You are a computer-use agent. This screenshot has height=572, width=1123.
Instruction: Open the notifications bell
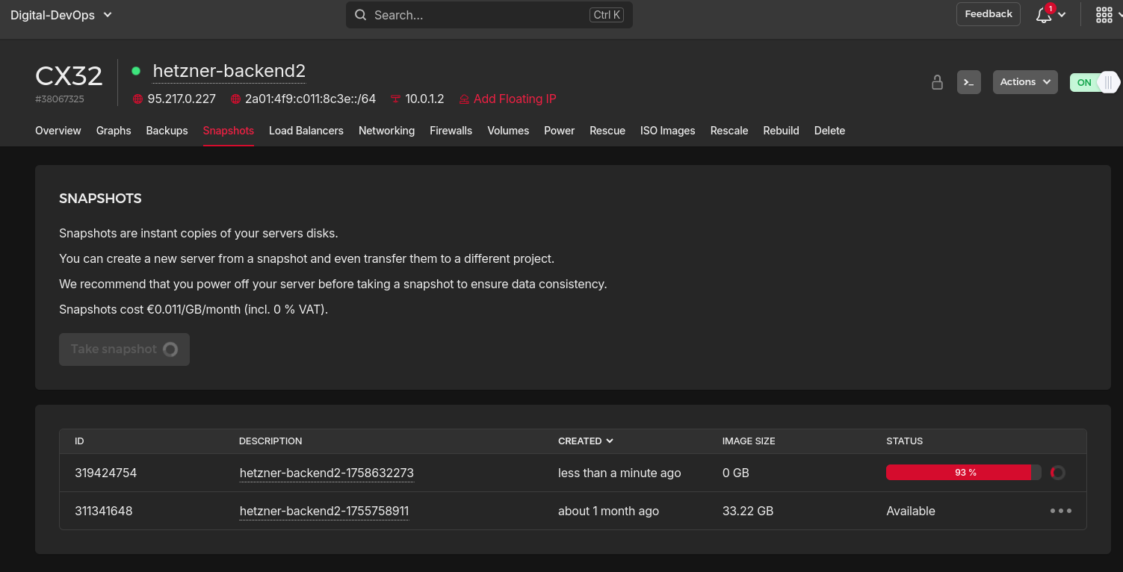tap(1044, 15)
